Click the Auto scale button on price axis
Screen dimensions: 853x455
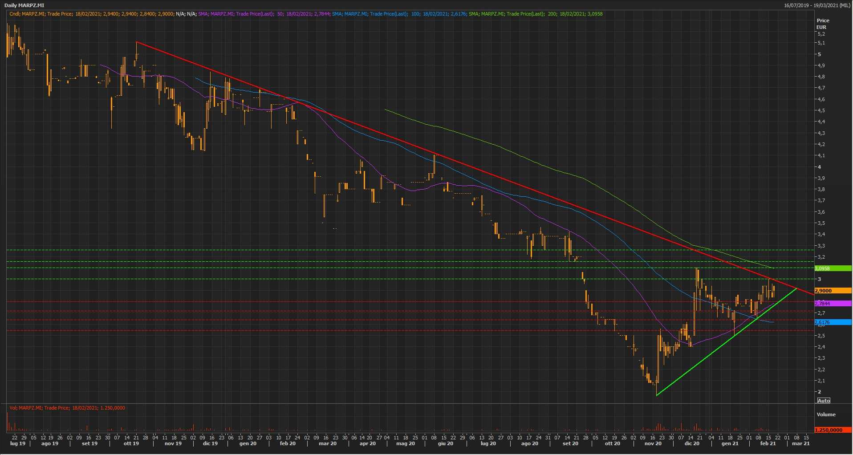point(824,401)
